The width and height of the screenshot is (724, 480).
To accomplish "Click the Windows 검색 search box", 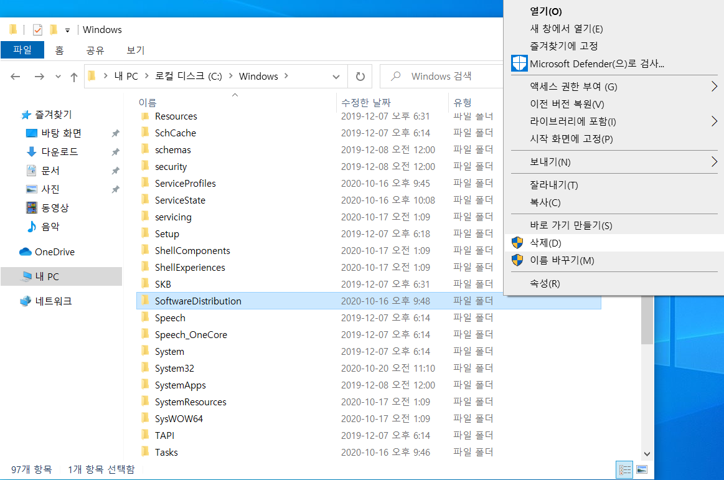I will tap(441, 76).
